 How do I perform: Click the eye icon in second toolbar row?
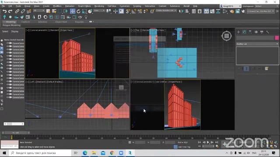tap(80, 17)
